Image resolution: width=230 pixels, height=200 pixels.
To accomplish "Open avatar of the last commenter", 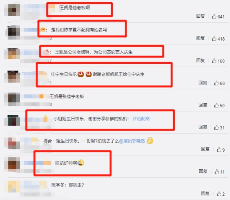I will (12, 187).
